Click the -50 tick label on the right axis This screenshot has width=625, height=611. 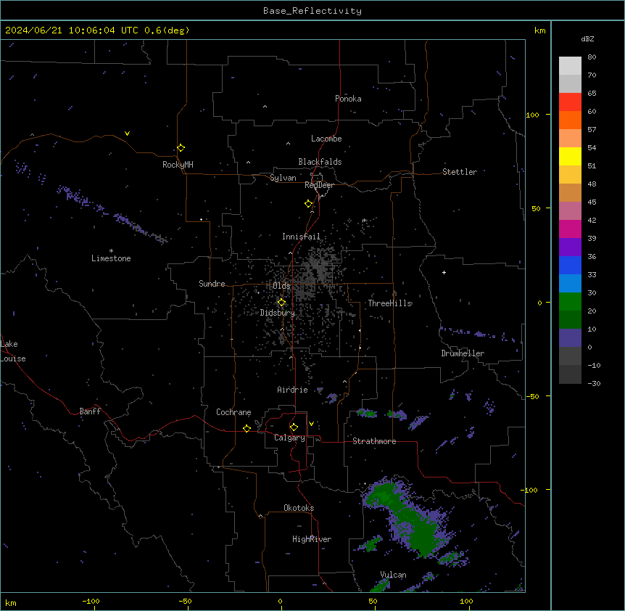pyautogui.click(x=532, y=396)
